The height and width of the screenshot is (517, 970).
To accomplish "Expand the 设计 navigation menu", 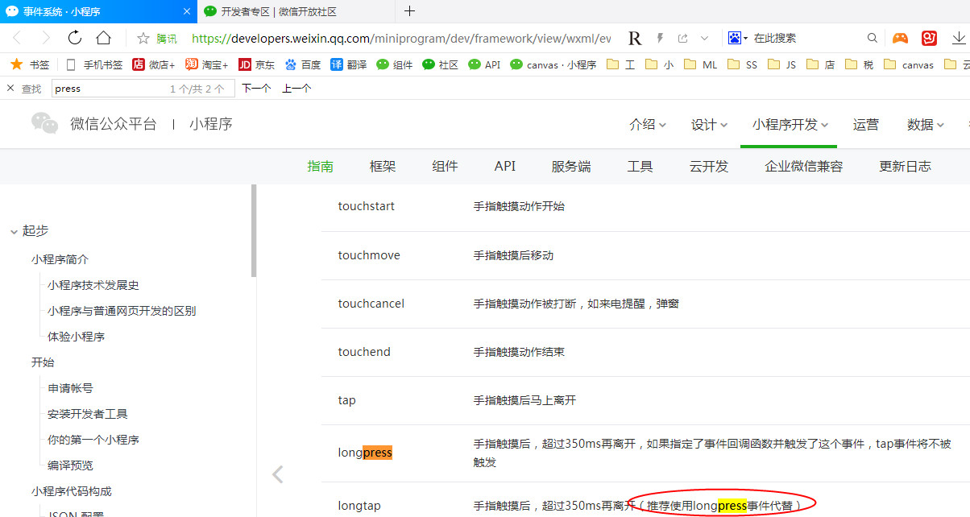I will click(x=709, y=125).
